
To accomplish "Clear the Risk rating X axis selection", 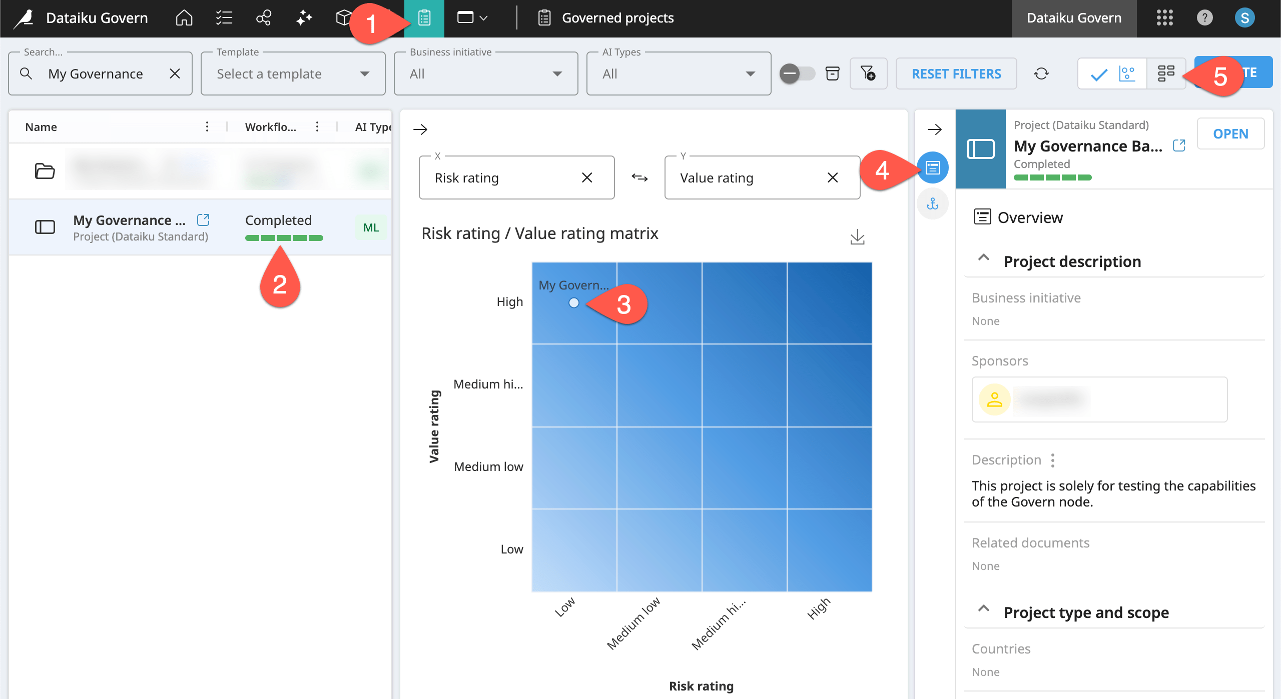I will pos(587,177).
